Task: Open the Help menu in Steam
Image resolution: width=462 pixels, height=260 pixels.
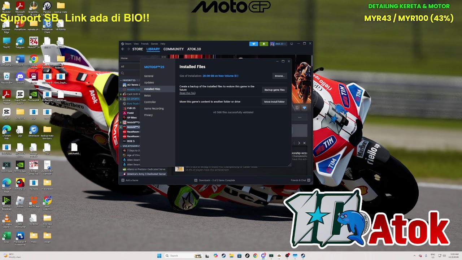Action: tap(163, 44)
